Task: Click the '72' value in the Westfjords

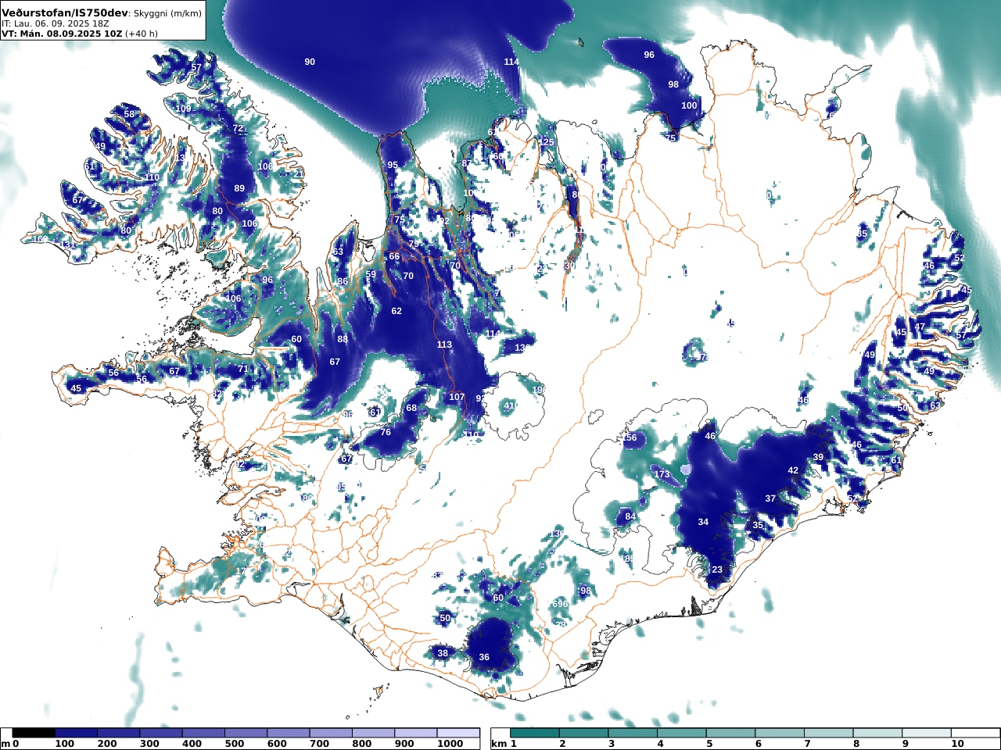Action: click(238, 129)
